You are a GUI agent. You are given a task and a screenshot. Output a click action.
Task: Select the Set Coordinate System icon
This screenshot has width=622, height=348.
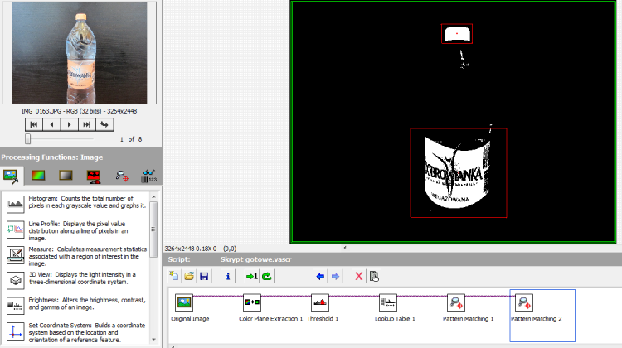click(x=16, y=331)
